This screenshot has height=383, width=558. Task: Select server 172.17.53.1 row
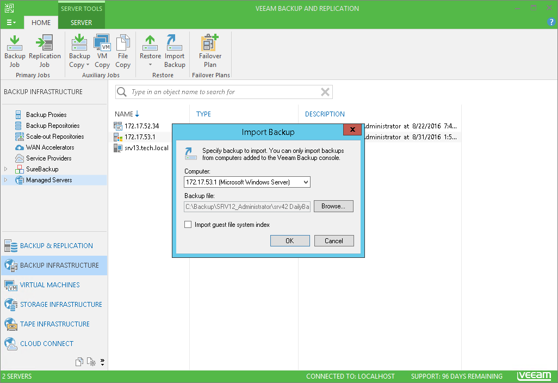(139, 137)
